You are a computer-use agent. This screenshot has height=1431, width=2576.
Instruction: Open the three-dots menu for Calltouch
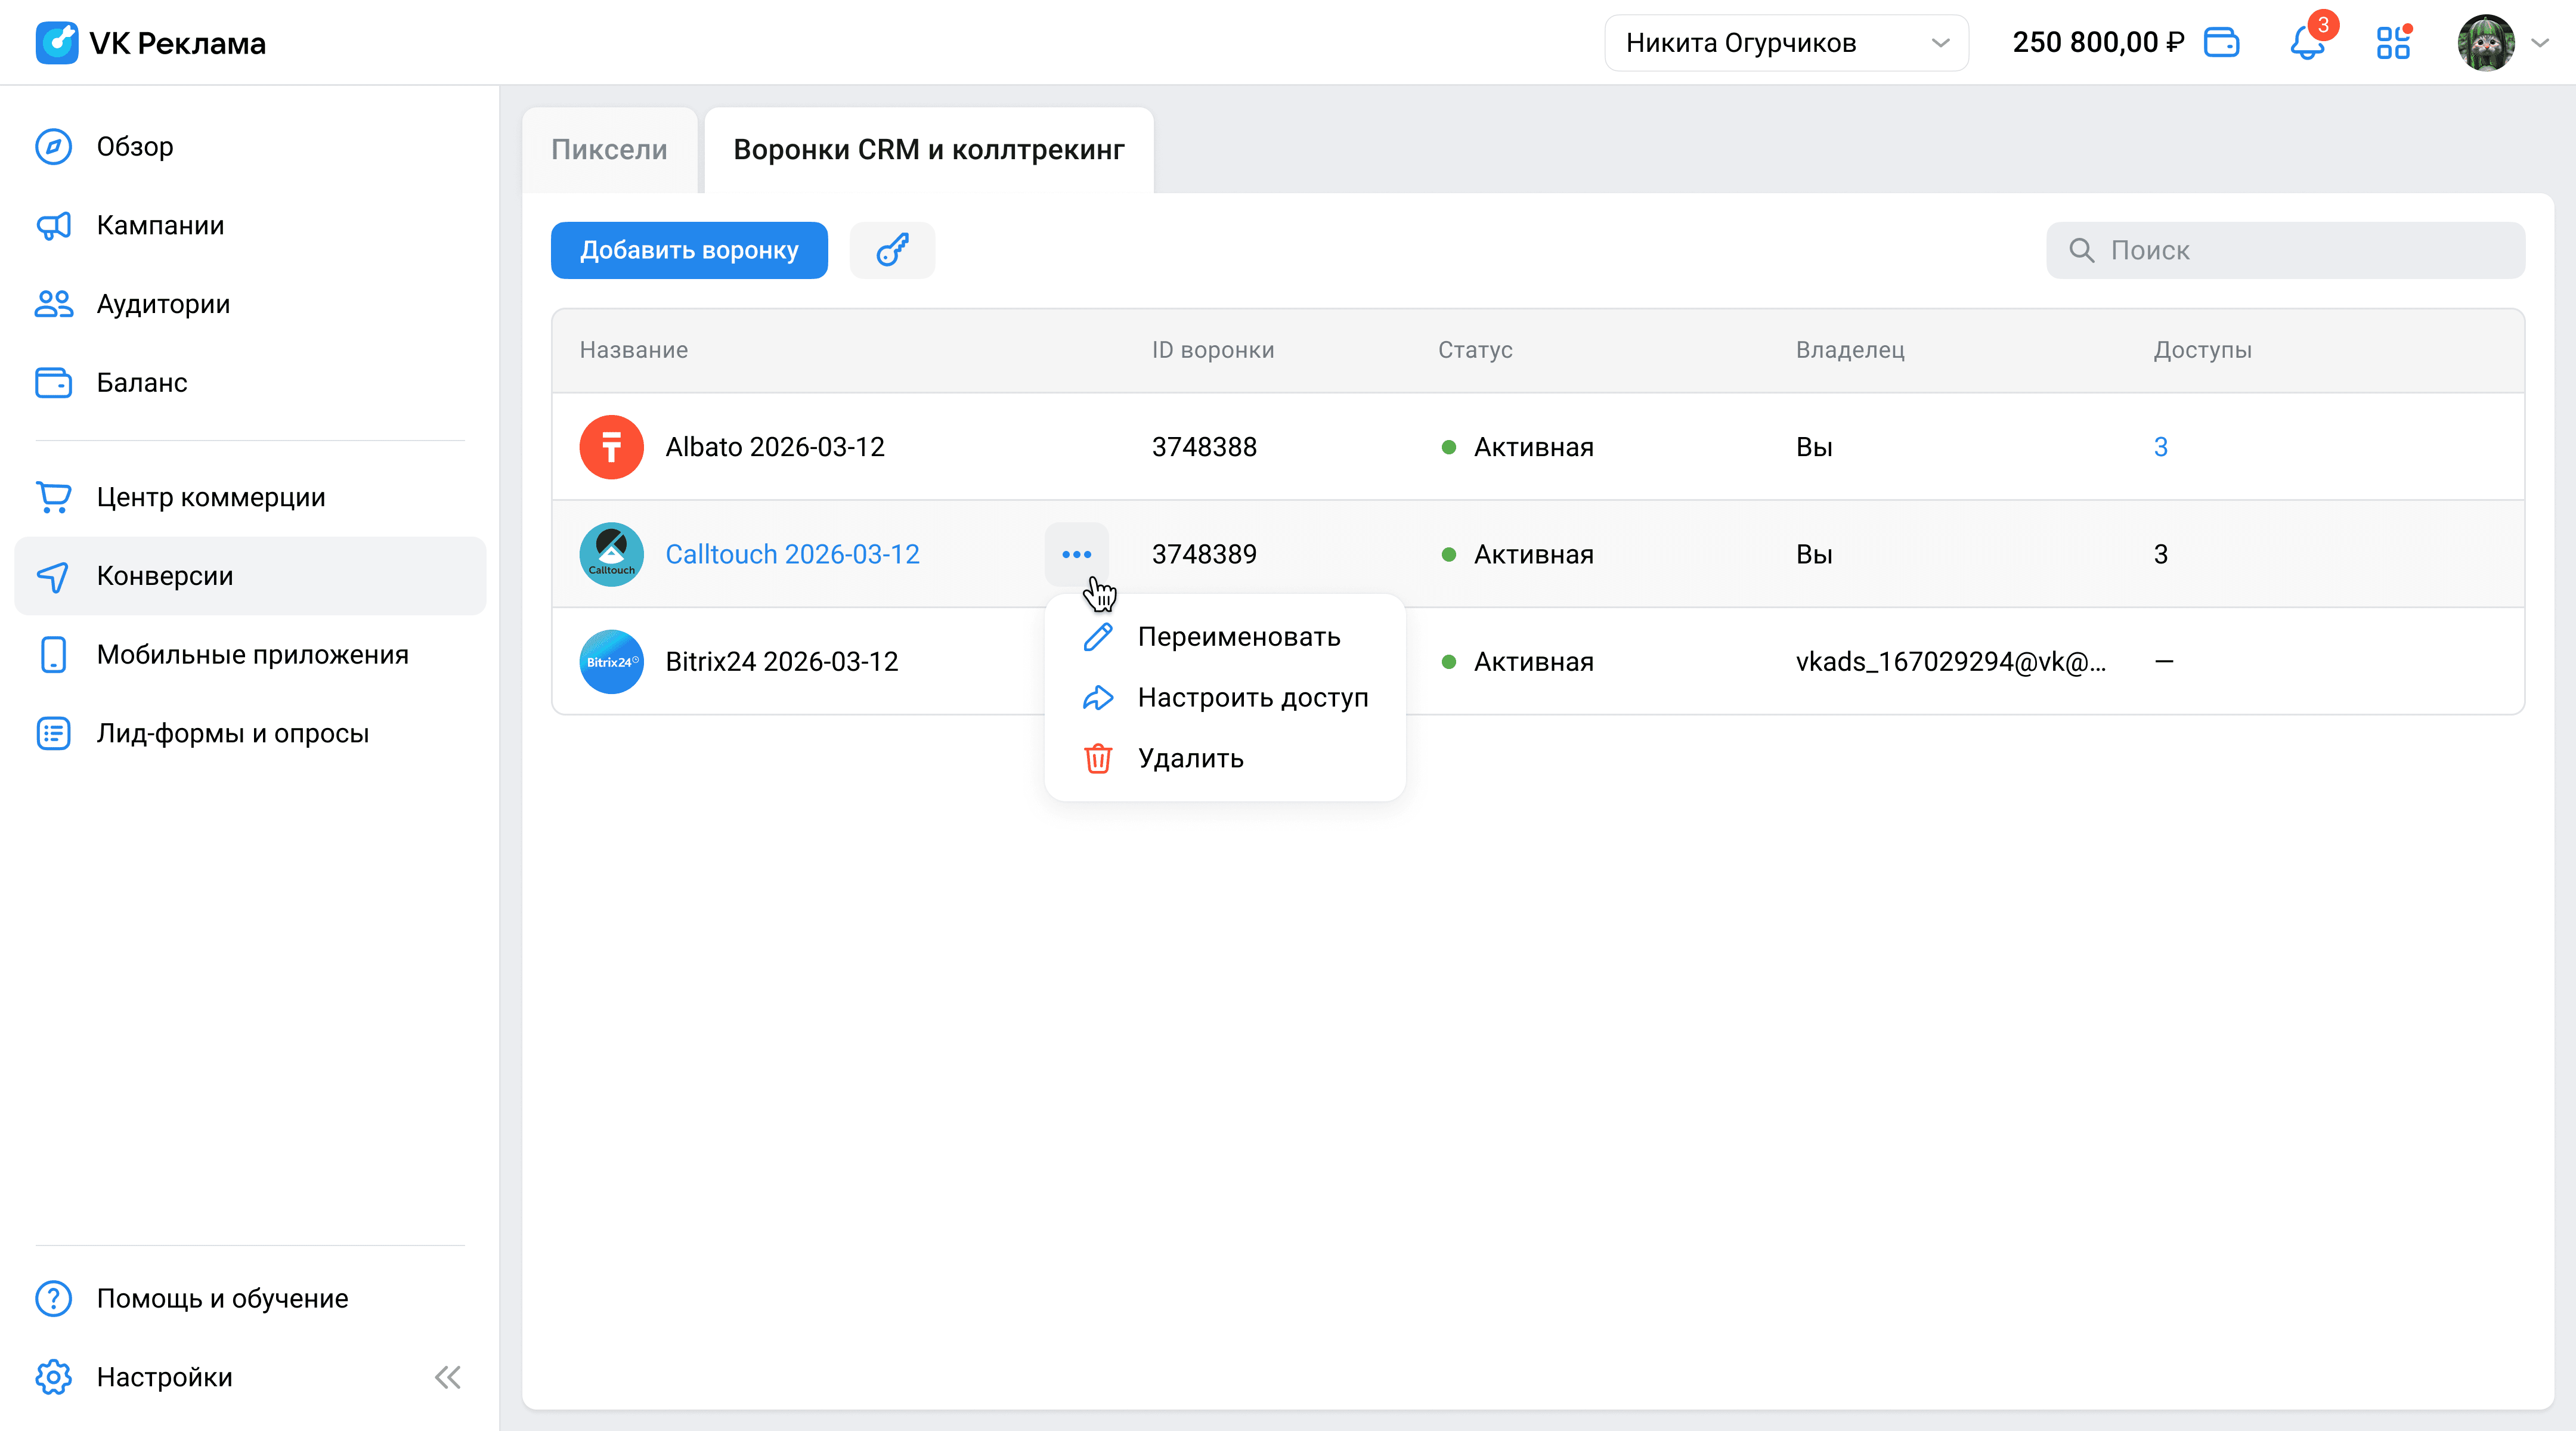(1076, 554)
